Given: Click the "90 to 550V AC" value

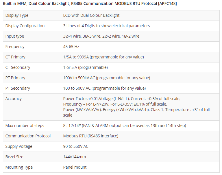Looking at the screenshot, I should pyautogui.click(x=76, y=146).
